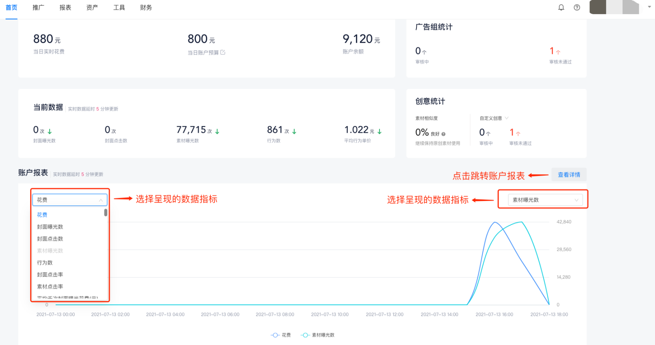Viewport: 655px width, 345px height.
Task: Click the 77,715 material impressions value
Action: pyautogui.click(x=191, y=130)
